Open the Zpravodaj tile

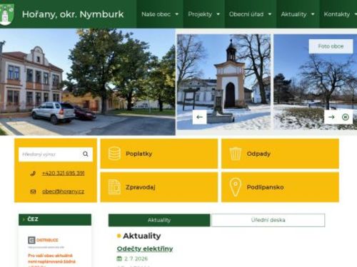(159, 187)
